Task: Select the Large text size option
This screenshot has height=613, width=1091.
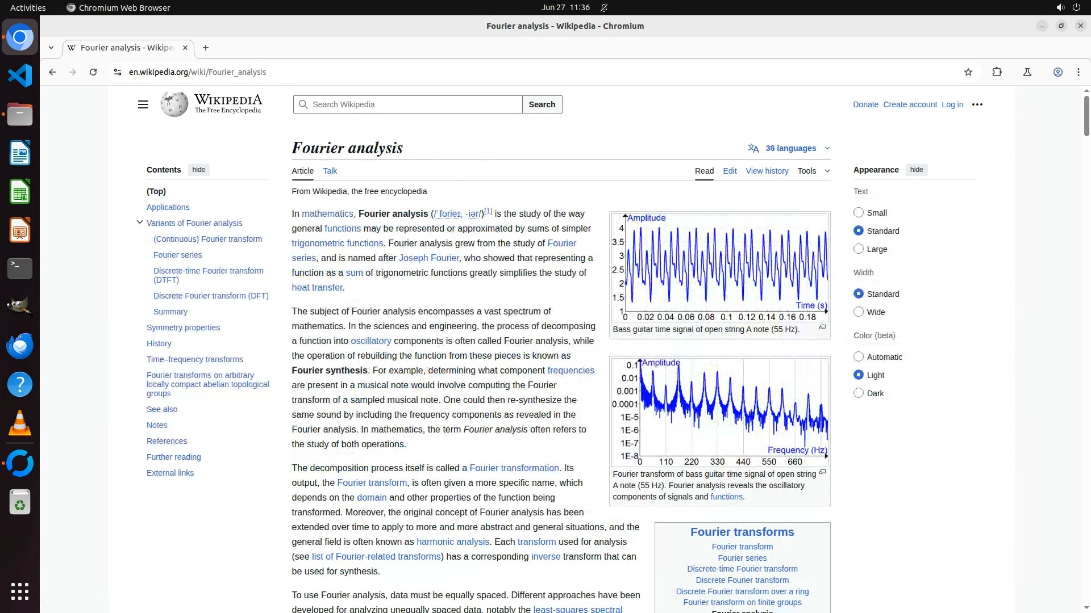Action: click(859, 249)
